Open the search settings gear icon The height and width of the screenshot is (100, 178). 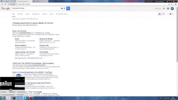[170, 14]
